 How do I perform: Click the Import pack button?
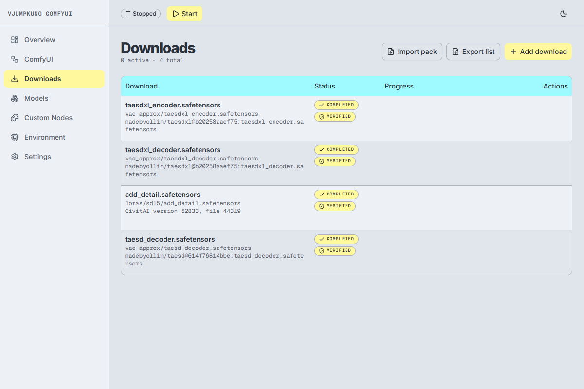(x=412, y=52)
